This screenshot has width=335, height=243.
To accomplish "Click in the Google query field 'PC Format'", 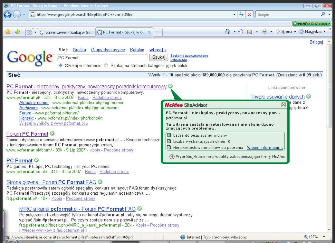I will pos(102,58).
